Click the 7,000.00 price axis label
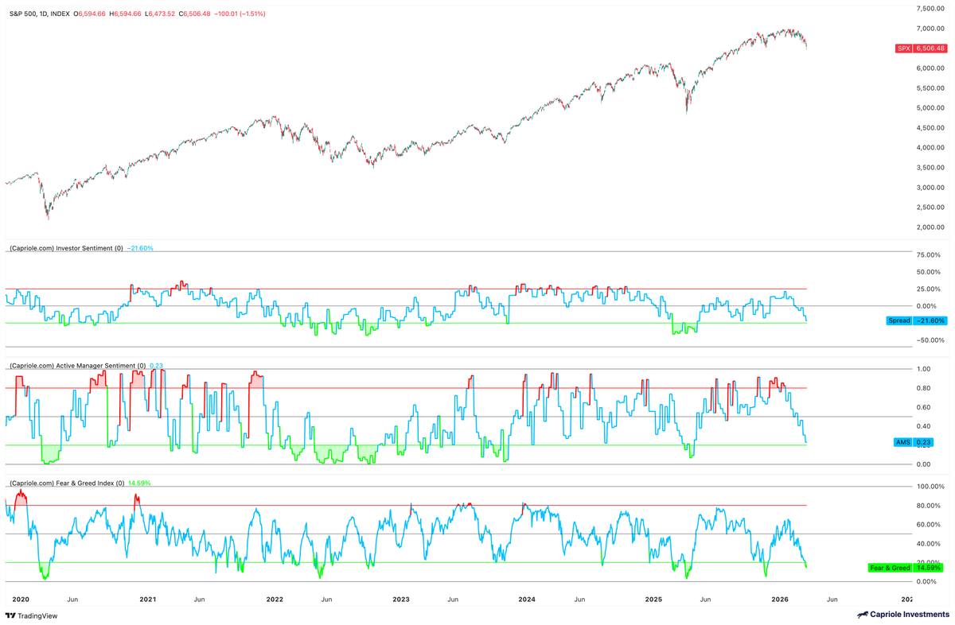Screen dimensions: 955x625 (x=930, y=29)
